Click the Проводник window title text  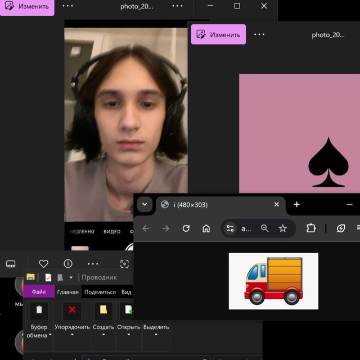99,277
